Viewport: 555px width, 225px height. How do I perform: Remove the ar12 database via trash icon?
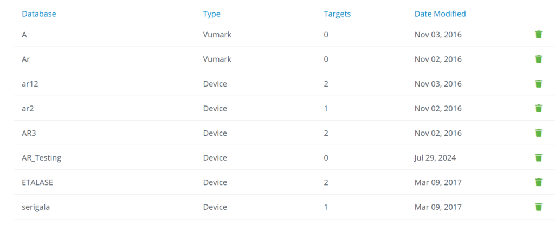[538, 84]
